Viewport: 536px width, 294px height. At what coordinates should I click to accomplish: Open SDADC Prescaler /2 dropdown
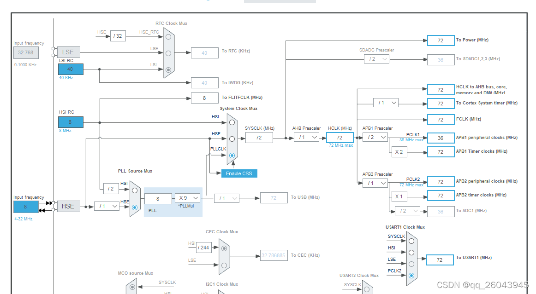(x=377, y=59)
